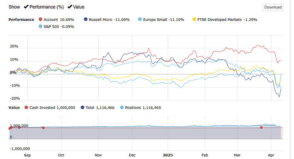Click the S&P 500 -0.09% legend label

point(59,26)
